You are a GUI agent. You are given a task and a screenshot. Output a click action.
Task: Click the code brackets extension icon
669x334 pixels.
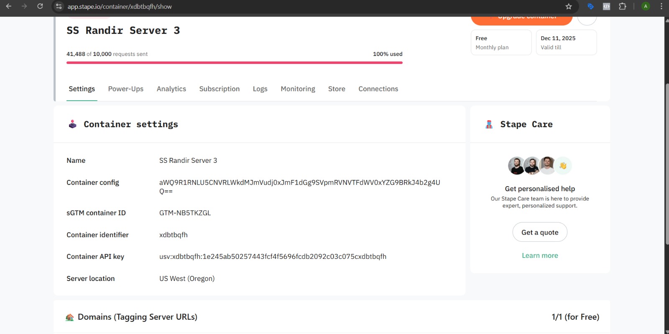(x=606, y=6)
